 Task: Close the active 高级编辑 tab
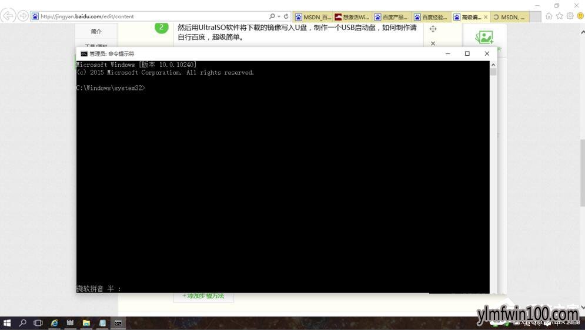click(486, 17)
